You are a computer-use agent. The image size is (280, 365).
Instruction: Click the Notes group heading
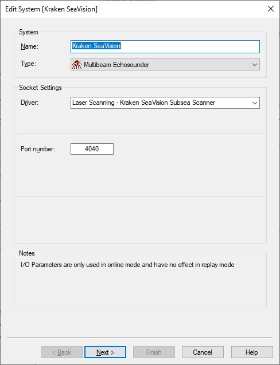point(27,253)
